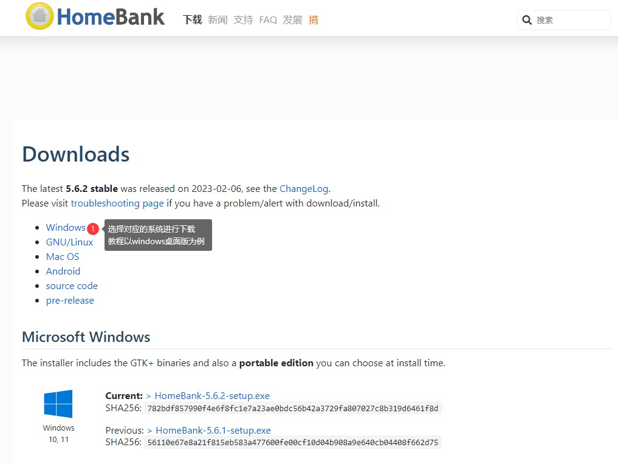Click the search magnifier icon

pyautogui.click(x=527, y=20)
